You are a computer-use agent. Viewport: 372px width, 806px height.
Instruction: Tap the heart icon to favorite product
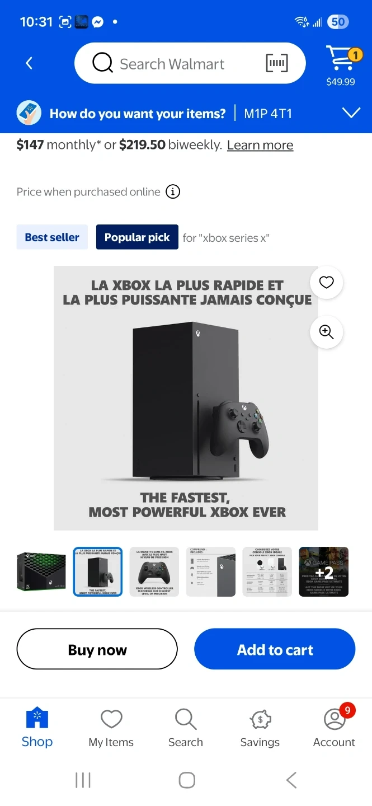pyautogui.click(x=326, y=283)
